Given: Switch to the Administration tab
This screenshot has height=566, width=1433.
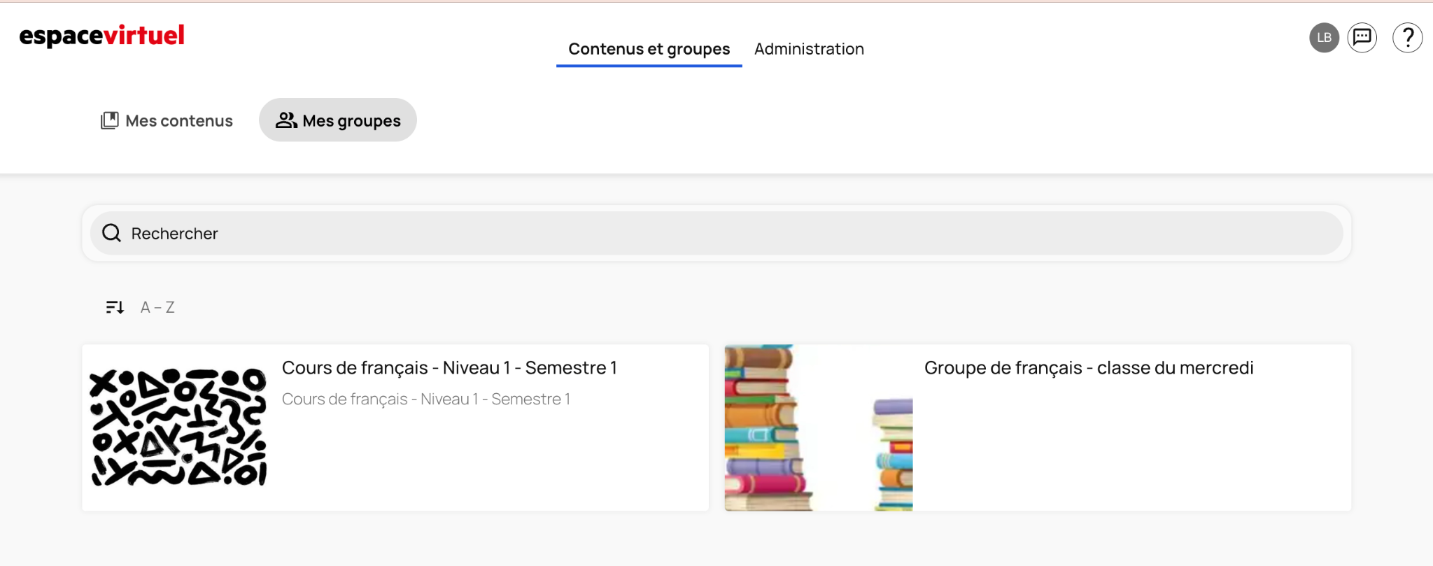Looking at the screenshot, I should (809, 49).
